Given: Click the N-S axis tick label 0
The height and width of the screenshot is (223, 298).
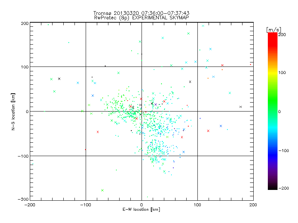Looking at the screenshot, I should 27,111.
